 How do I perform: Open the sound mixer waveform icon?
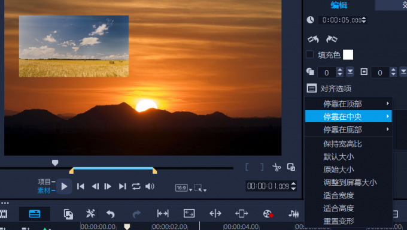(x=293, y=214)
